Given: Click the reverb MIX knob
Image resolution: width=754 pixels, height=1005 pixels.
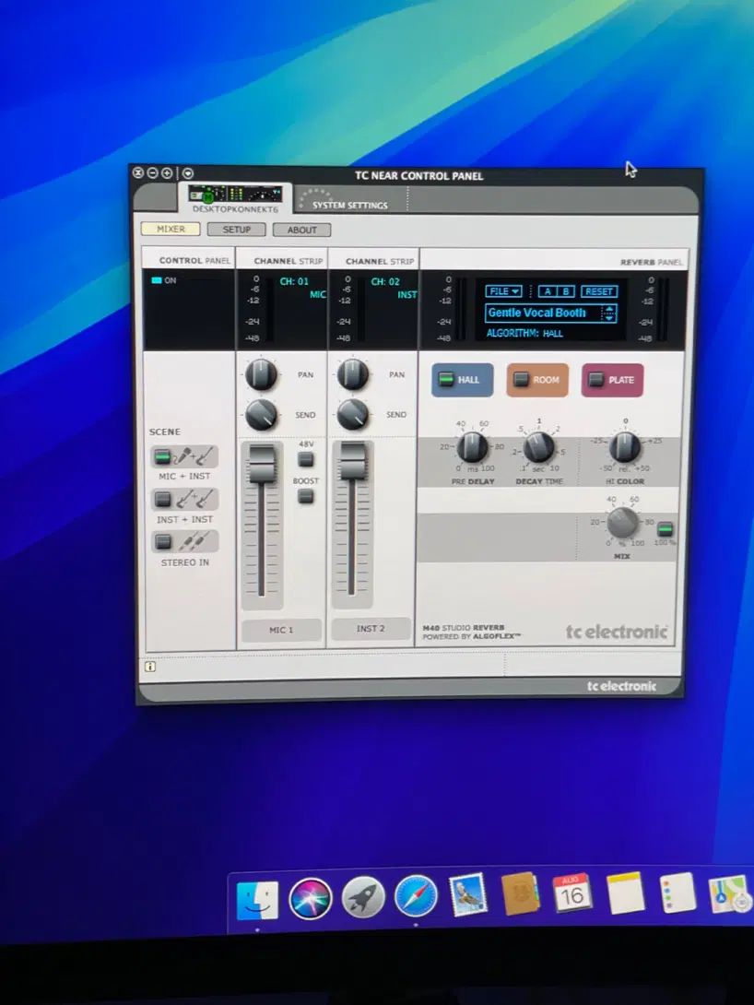Looking at the screenshot, I should click(x=622, y=523).
